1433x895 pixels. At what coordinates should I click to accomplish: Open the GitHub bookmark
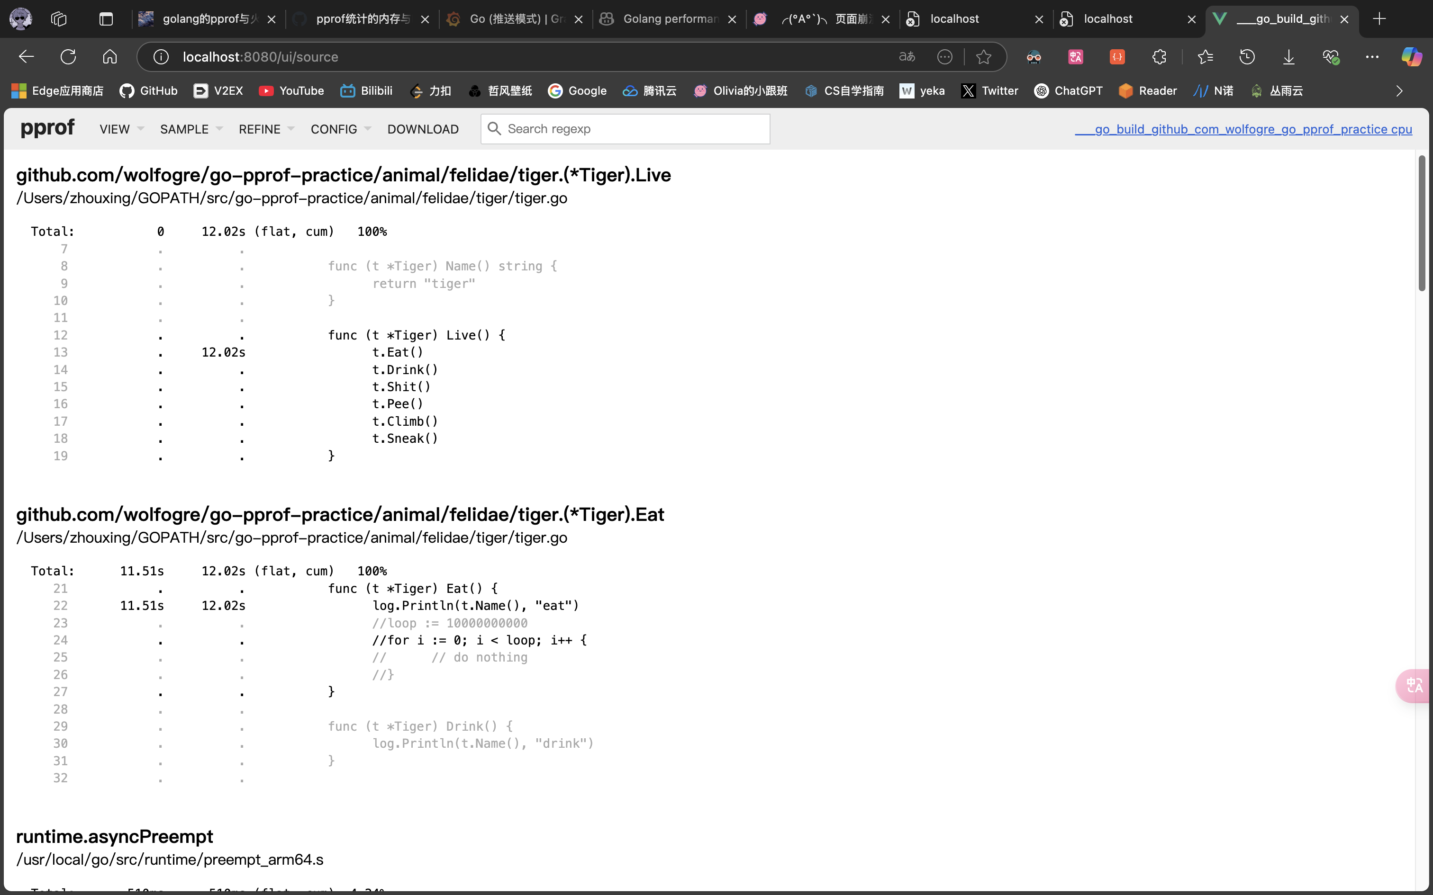click(x=149, y=90)
